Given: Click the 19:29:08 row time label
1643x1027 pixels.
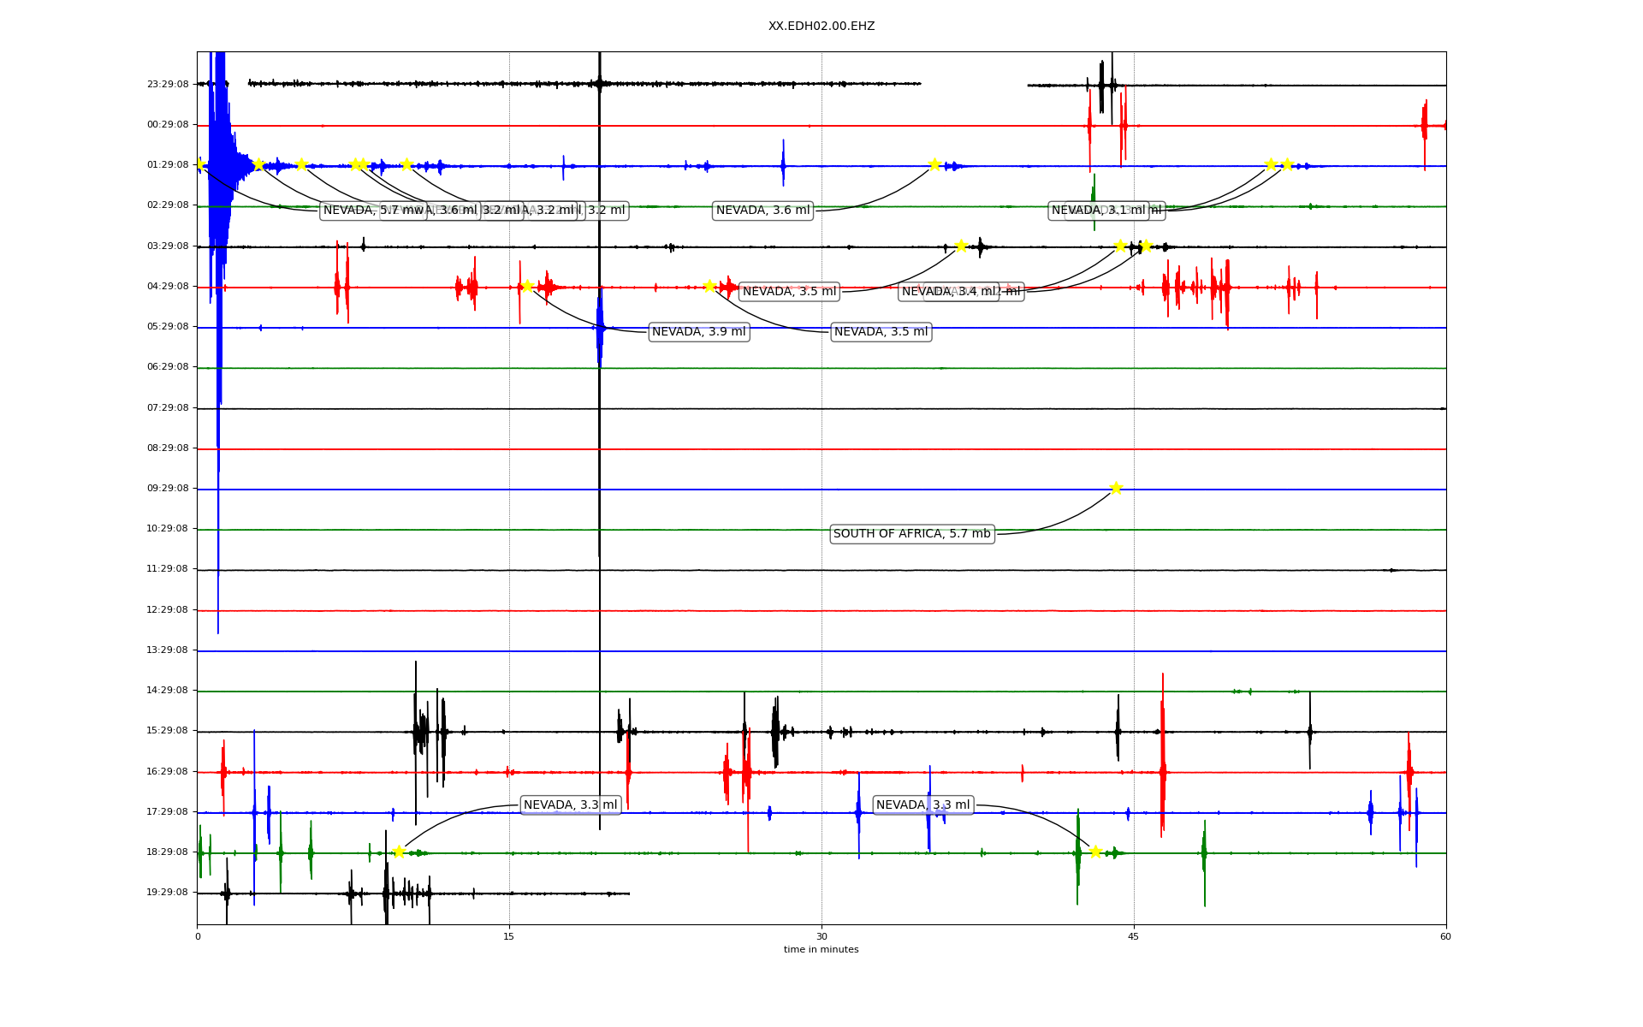Looking at the screenshot, I should click(x=168, y=893).
